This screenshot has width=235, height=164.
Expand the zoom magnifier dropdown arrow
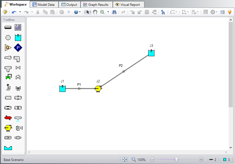pyautogui.click(x=108, y=12)
